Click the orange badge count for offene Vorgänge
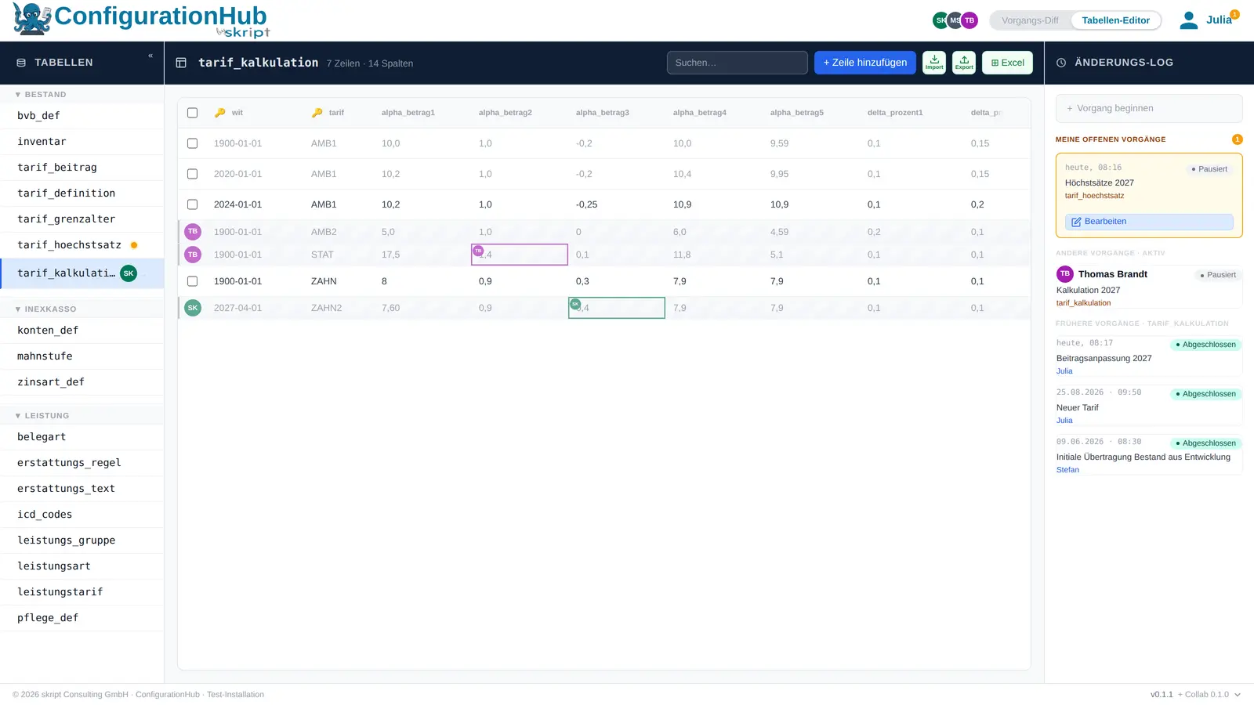The image size is (1254, 705). click(1237, 139)
